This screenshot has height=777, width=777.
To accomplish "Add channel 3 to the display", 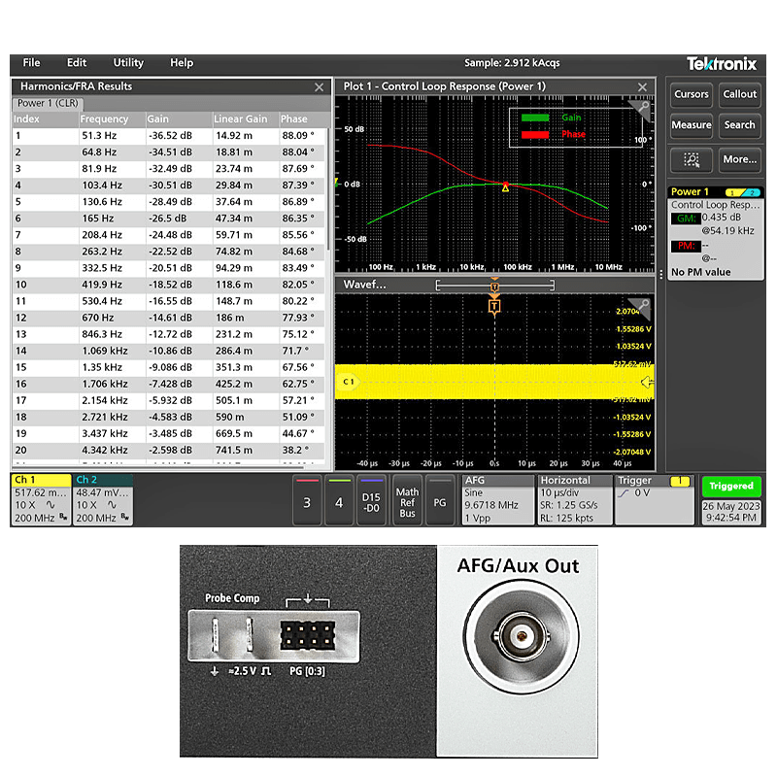I will pyautogui.click(x=307, y=501).
